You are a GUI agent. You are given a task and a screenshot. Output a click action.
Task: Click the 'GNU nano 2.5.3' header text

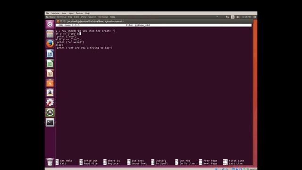[x=69, y=25]
